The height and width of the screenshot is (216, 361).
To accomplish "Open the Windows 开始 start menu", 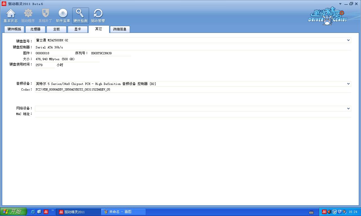I will tap(14, 212).
